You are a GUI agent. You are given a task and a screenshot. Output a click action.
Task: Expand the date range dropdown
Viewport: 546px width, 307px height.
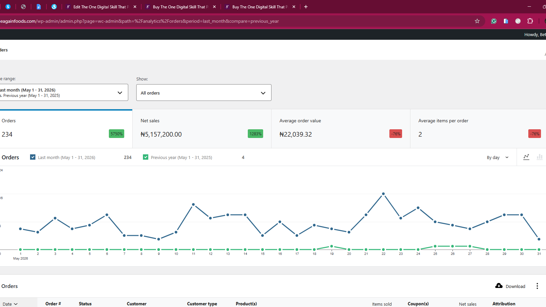[63, 93]
